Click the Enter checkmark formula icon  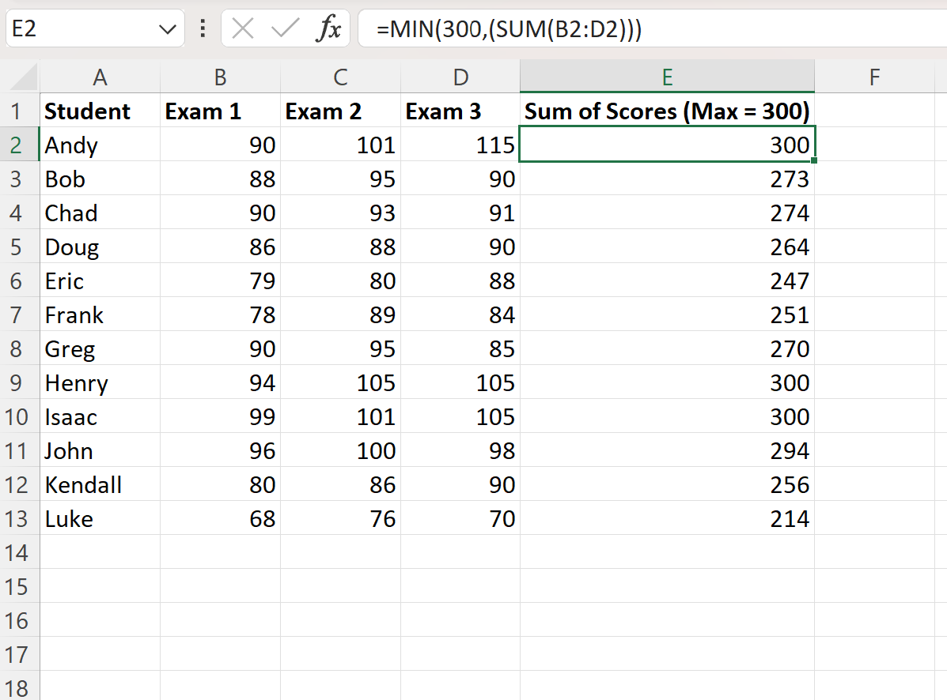pyautogui.click(x=285, y=28)
